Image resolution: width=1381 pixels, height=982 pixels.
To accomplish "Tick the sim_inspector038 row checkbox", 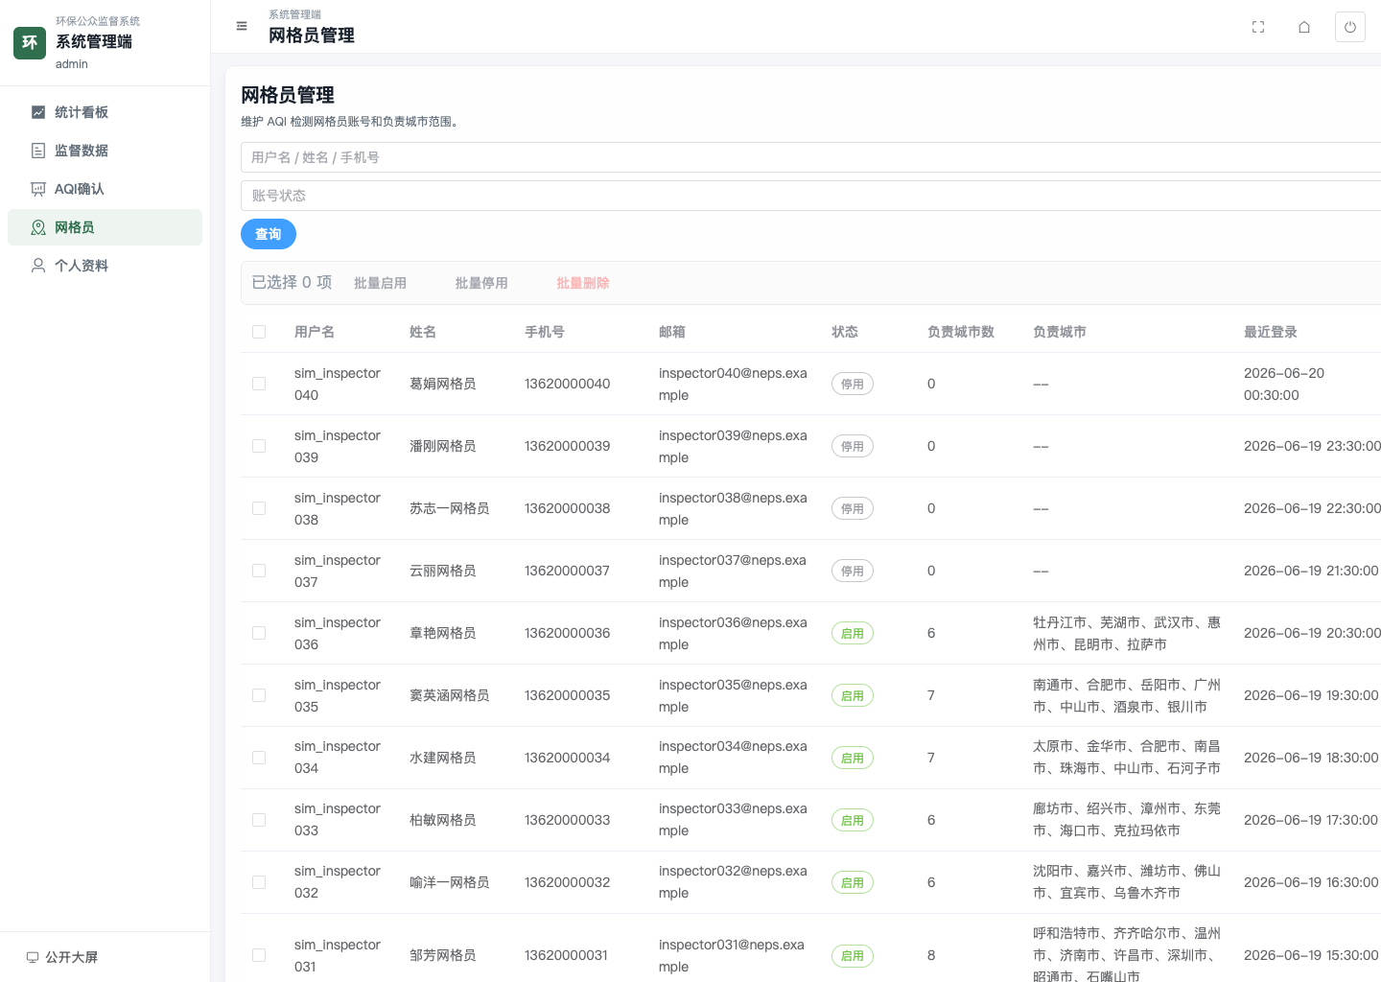I will [x=259, y=508].
